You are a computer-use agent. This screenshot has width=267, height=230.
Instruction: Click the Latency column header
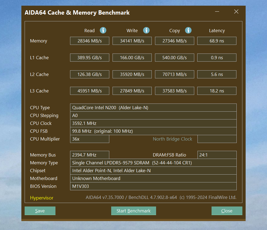217,31
